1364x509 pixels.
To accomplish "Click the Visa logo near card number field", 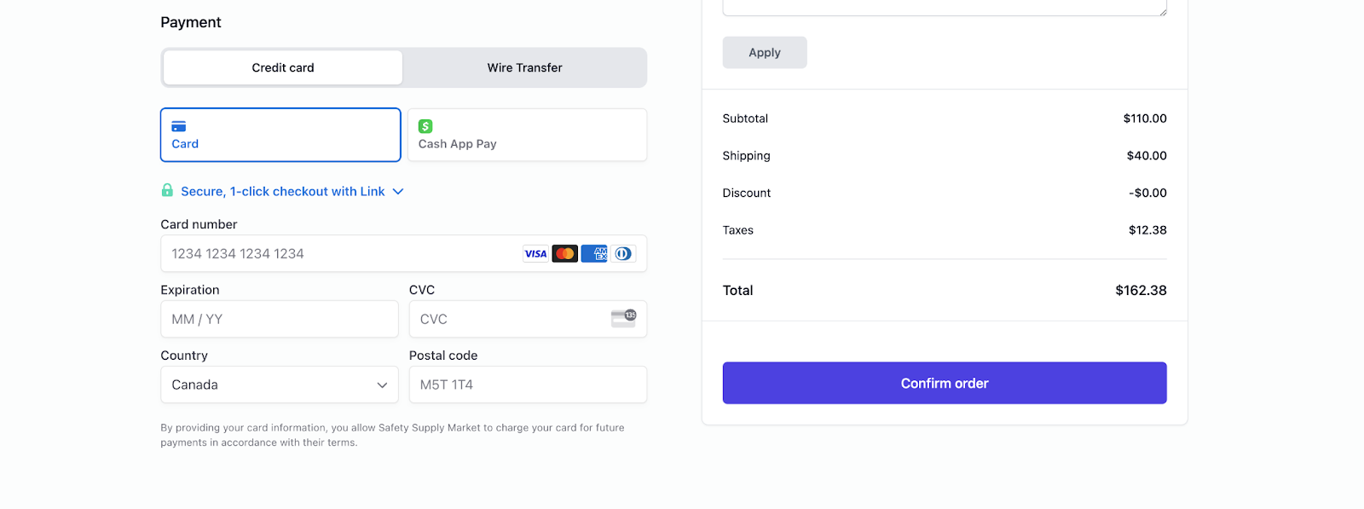I will [x=535, y=253].
